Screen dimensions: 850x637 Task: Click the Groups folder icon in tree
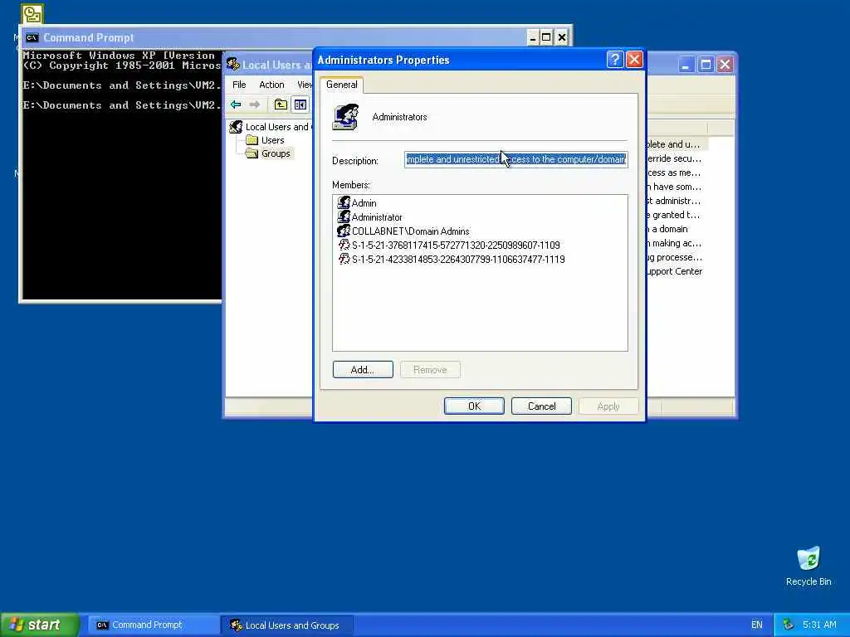(x=252, y=153)
